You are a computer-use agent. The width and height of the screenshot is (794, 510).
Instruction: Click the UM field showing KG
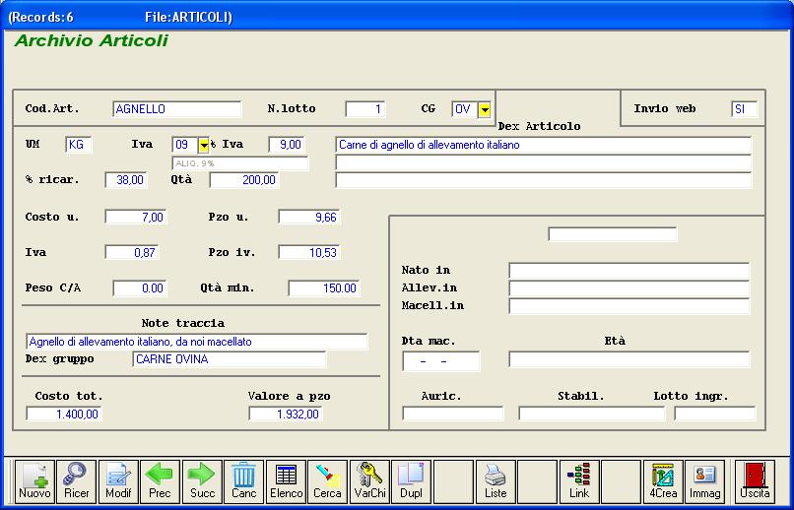click(x=79, y=145)
